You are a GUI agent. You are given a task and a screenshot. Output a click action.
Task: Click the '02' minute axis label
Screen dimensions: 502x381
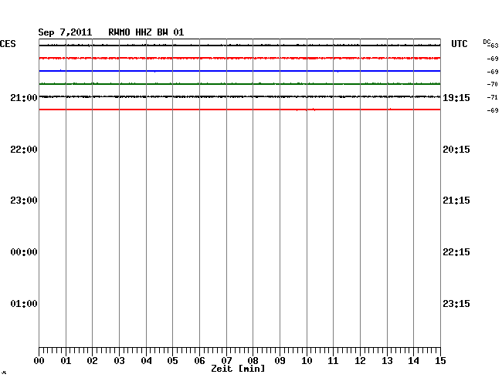click(92, 360)
